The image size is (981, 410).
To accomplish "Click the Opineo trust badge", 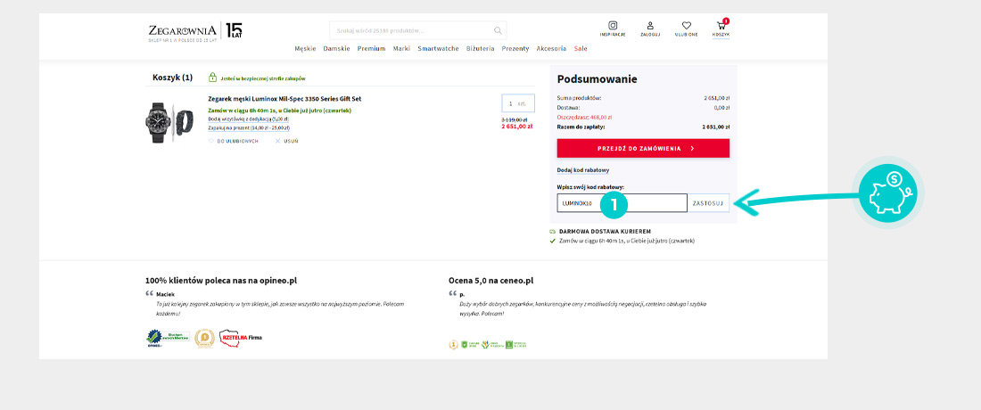I will point(168,338).
